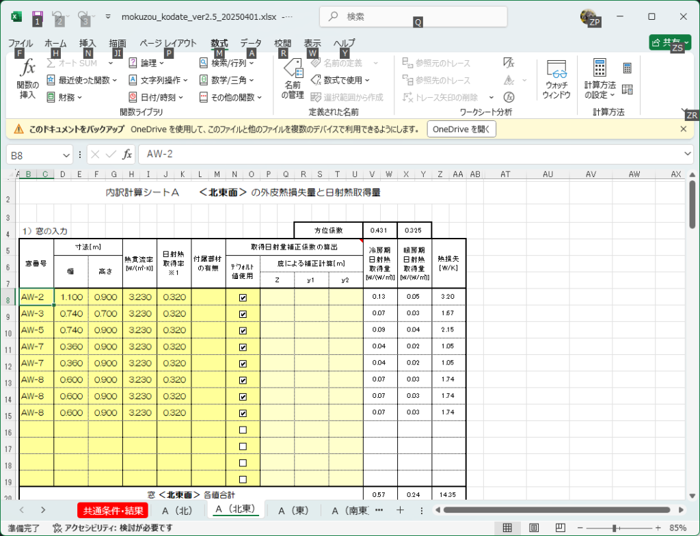Screen dimensions: 700x536
Task: Open the AutoSum sigma function
Action: (x=72, y=63)
